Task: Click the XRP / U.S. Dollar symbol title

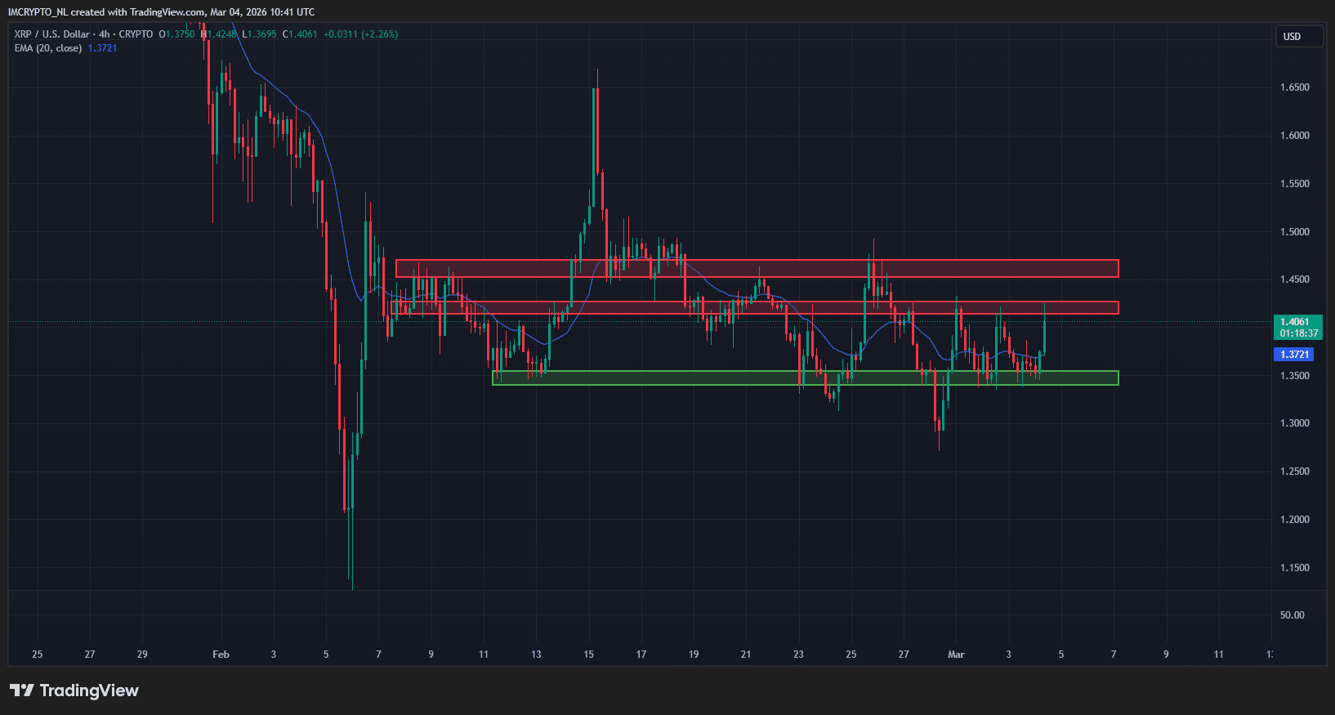Action: (x=52, y=34)
